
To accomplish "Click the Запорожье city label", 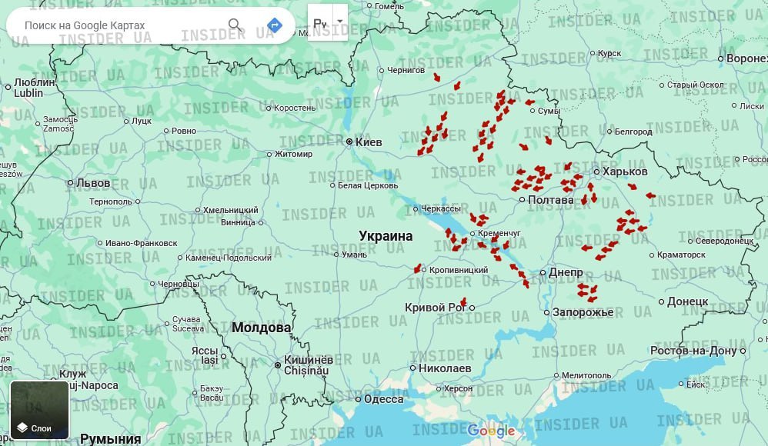I will pos(583,312).
